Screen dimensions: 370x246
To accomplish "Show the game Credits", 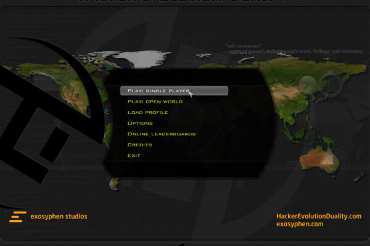I will (x=139, y=145).
